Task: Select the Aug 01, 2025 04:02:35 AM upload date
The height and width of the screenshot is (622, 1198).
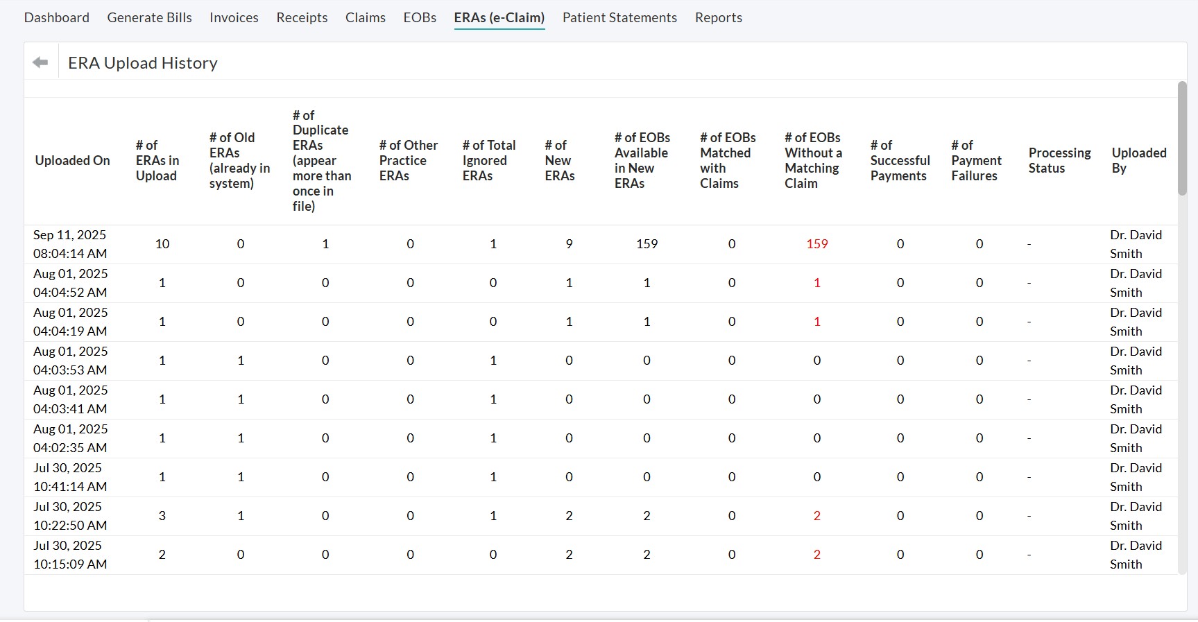Action: click(70, 438)
